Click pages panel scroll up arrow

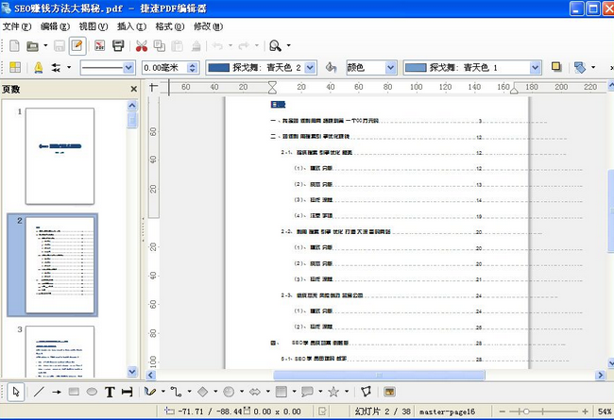(x=132, y=106)
